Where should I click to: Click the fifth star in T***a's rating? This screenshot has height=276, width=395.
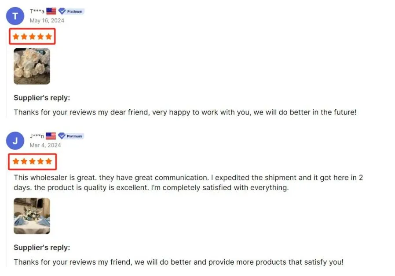pyautogui.click(x=48, y=36)
